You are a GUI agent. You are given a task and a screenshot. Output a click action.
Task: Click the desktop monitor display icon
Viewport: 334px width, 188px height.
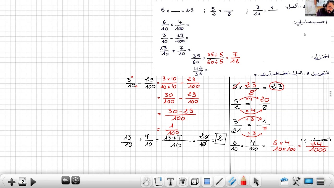click(308, 181)
